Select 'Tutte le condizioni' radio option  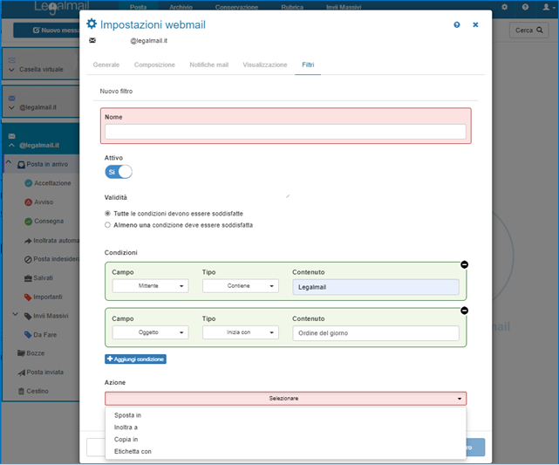[x=107, y=213]
